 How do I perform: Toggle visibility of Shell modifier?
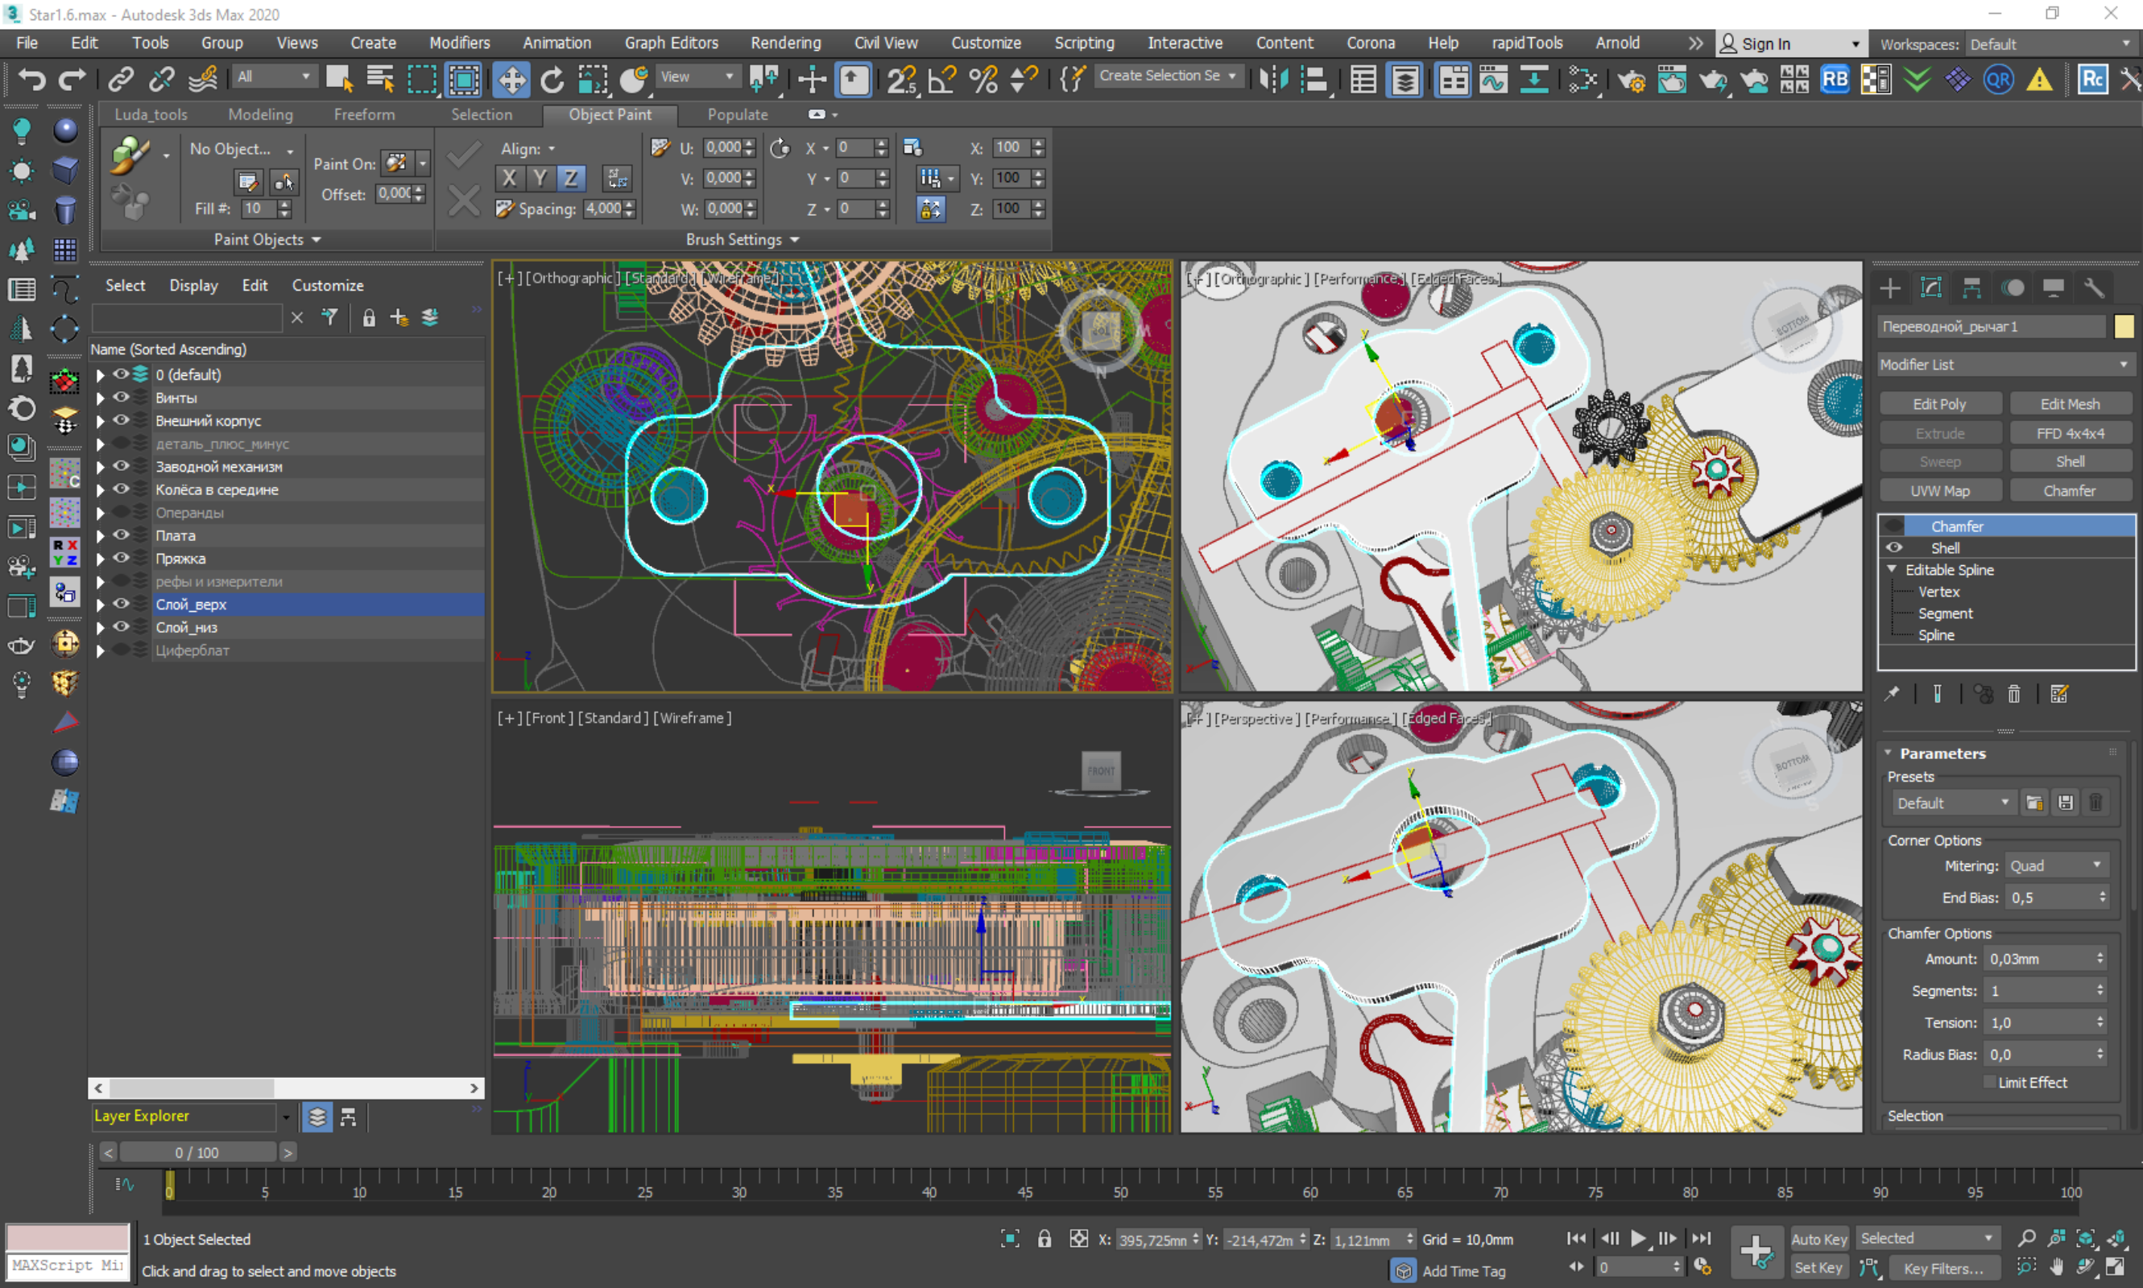(x=1894, y=547)
